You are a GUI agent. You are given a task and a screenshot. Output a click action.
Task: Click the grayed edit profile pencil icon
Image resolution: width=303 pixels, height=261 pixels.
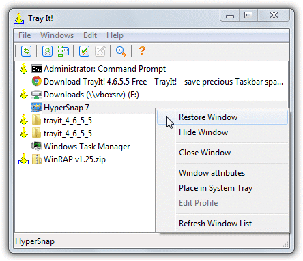click(100, 51)
